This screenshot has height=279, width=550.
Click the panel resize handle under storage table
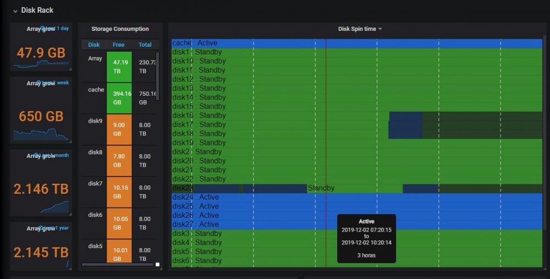(161, 269)
